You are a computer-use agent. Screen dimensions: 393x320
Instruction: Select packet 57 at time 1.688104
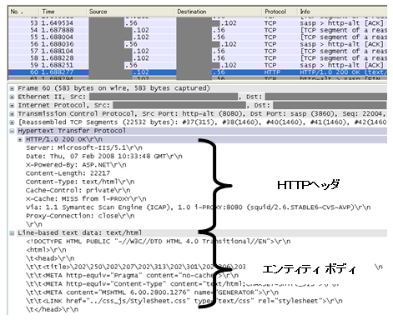[x=198, y=51]
